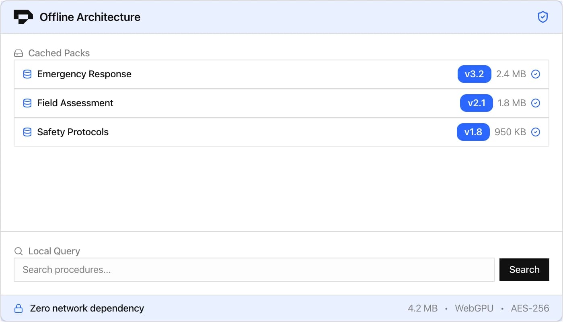Viewport: 563px width, 322px height.
Task: Click the lock icon in footer
Action: click(x=18, y=309)
